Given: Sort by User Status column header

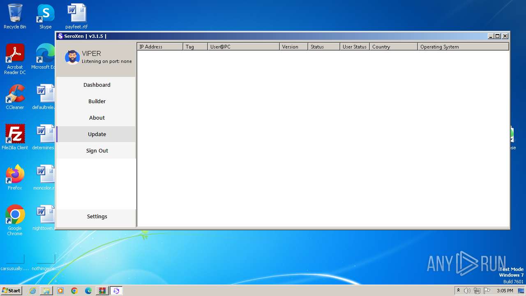Looking at the screenshot, I should [355, 46].
